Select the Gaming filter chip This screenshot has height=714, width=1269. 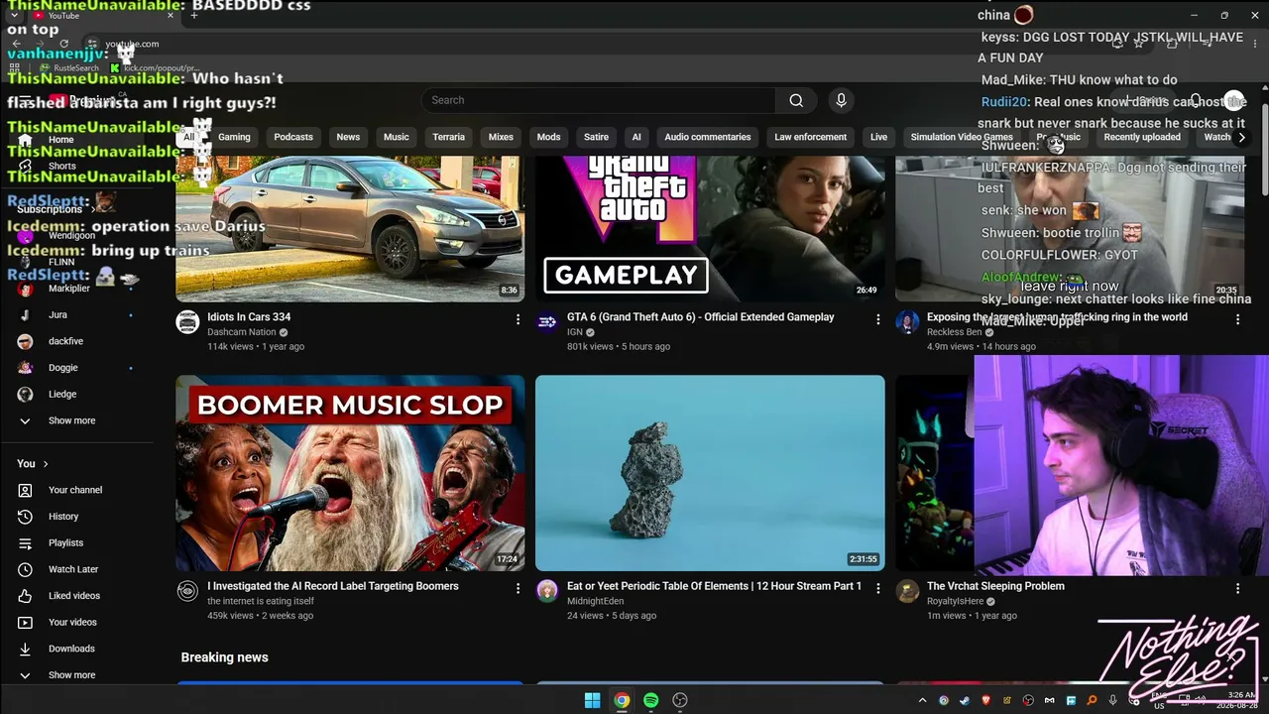(234, 137)
